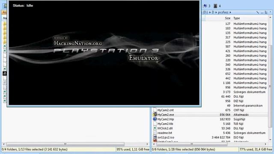Click the MClick2.dll file icon
The height and width of the screenshot is (154, 274).
(x=155, y=128)
